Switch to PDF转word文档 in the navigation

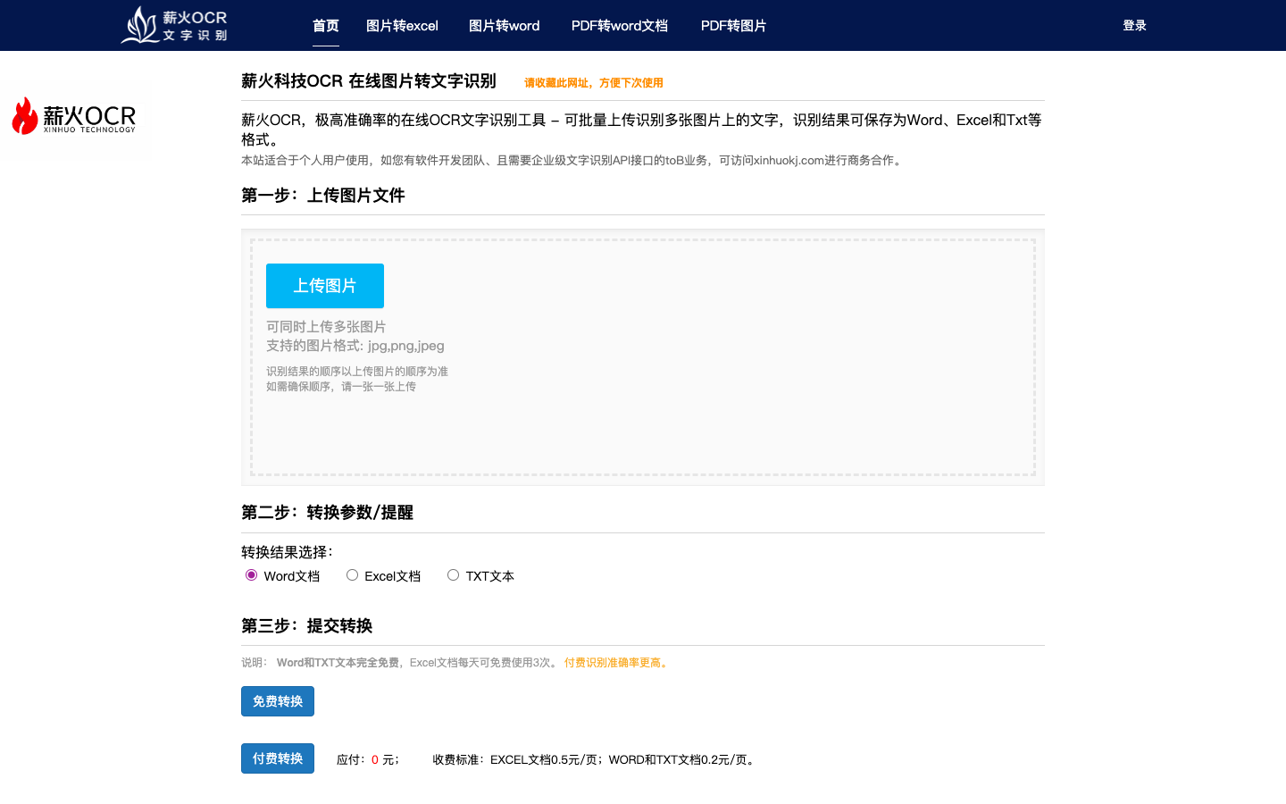619,26
